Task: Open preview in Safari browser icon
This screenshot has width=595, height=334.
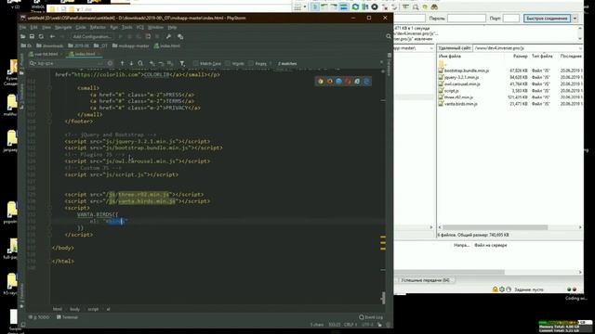Action: [338, 82]
